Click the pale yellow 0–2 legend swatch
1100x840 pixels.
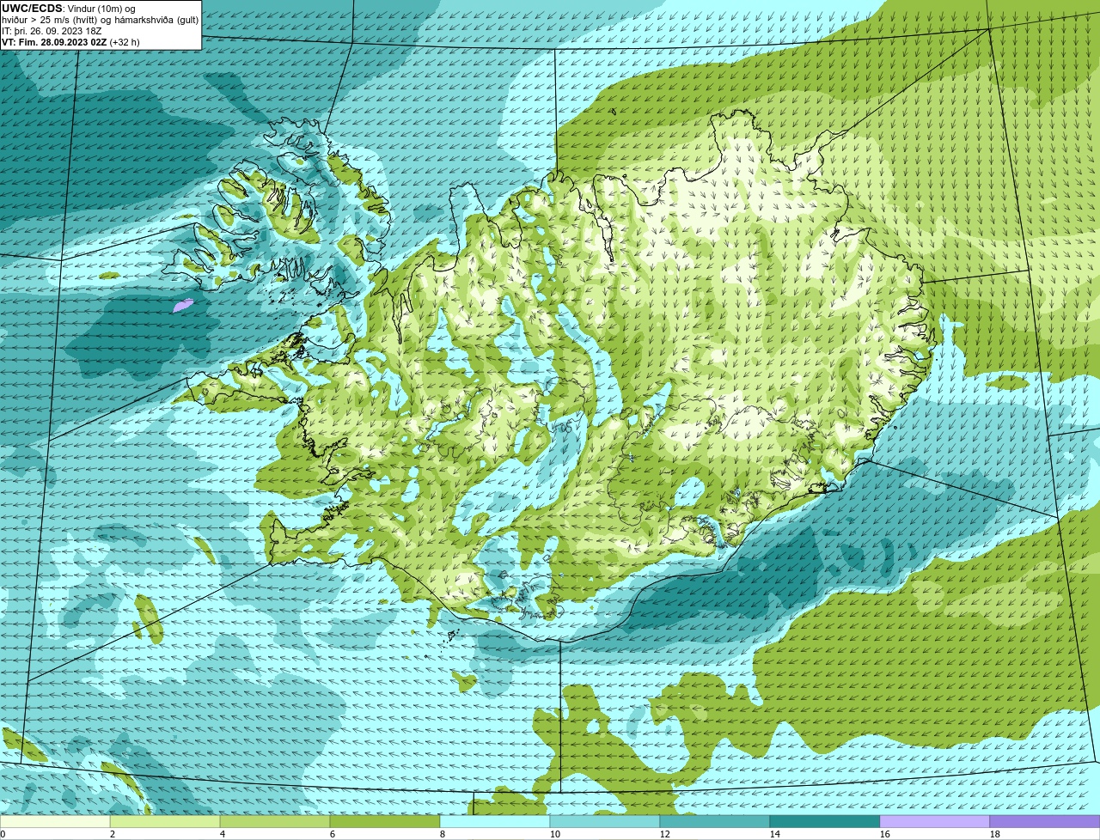pos(55,822)
